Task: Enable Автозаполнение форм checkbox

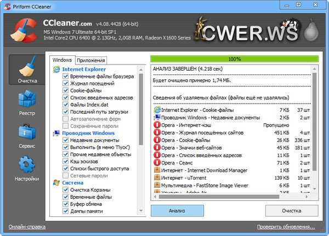Action: 65,119
